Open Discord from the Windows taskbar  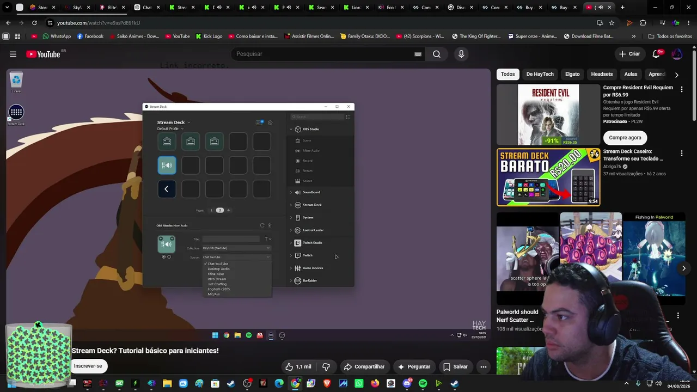pyautogui.click(x=407, y=383)
